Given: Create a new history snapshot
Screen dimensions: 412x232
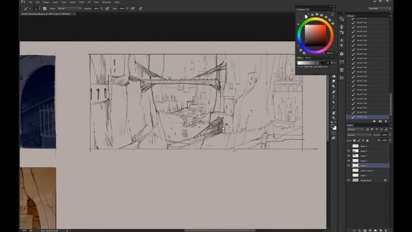Looking at the screenshot, I should click(380, 121).
